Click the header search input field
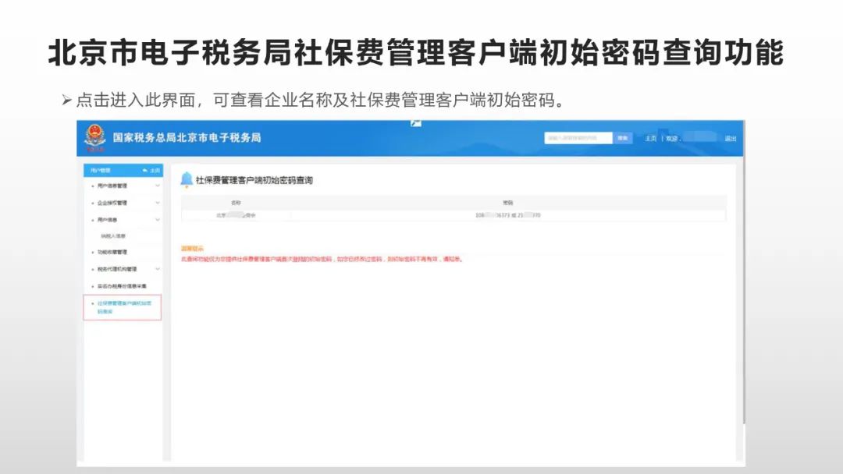 (578, 138)
